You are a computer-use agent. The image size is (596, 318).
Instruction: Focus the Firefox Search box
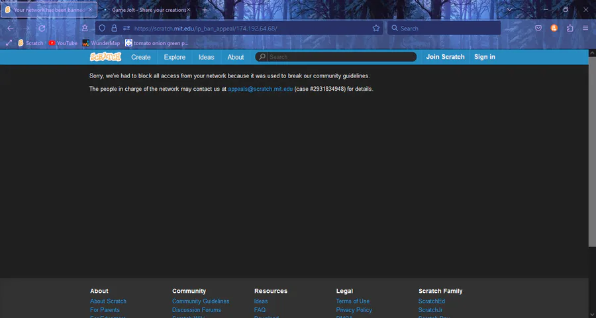click(444, 28)
